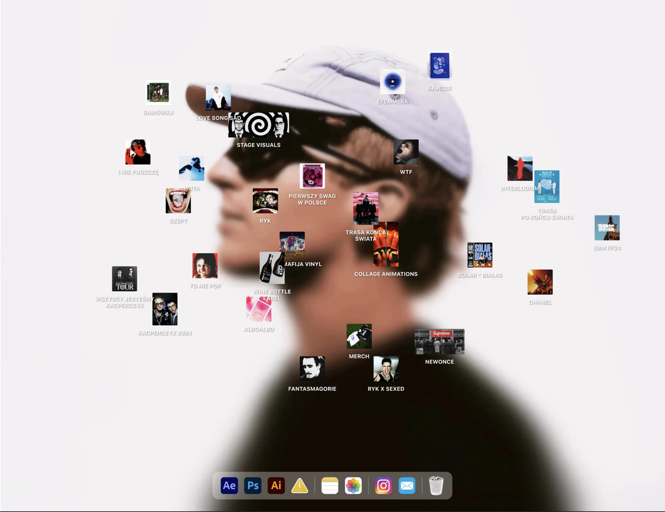Image resolution: width=665 pixels, height=512 pixels.
Task: Open the Notes app in dock
Action: pos(330,485)
